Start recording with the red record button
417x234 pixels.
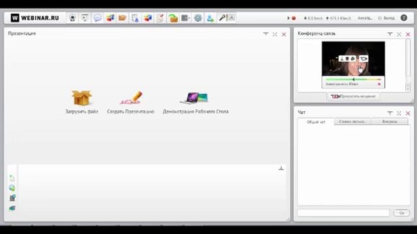[x=294, y=18]
